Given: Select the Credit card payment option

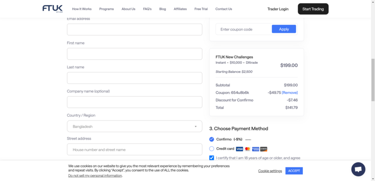Looking at the screenshot, I should 211,149.
